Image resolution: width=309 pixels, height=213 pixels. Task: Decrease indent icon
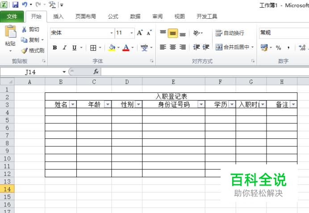coord(196,47)
